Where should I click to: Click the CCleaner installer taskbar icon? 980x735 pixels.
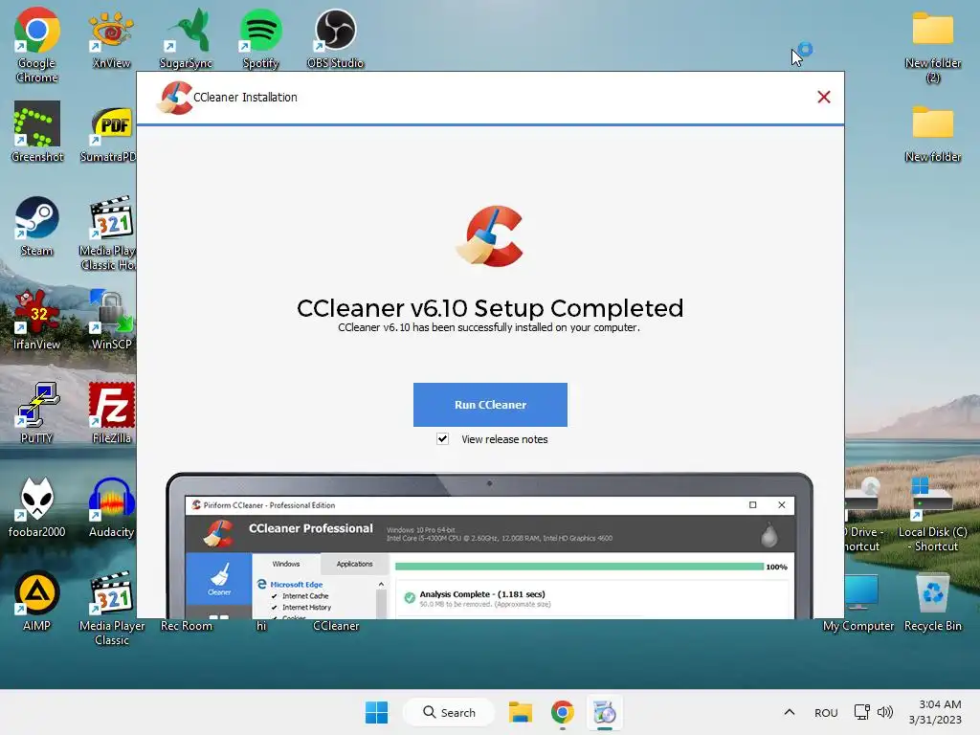tap(605, 712)
